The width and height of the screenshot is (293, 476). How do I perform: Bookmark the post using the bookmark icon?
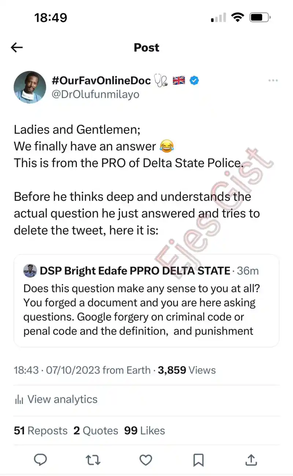point(199,459)
